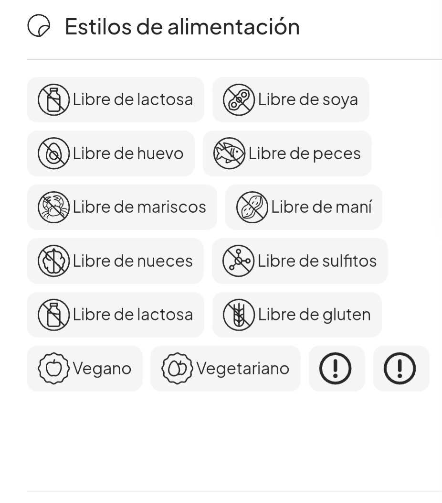
Task: Pick the Libre de sulfitos tag
Action: 300,261
